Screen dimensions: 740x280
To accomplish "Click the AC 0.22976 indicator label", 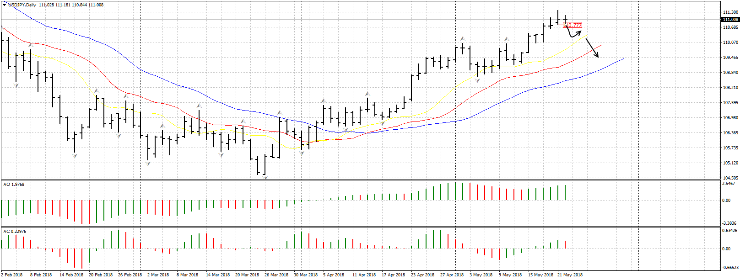I will pos(15,232).
